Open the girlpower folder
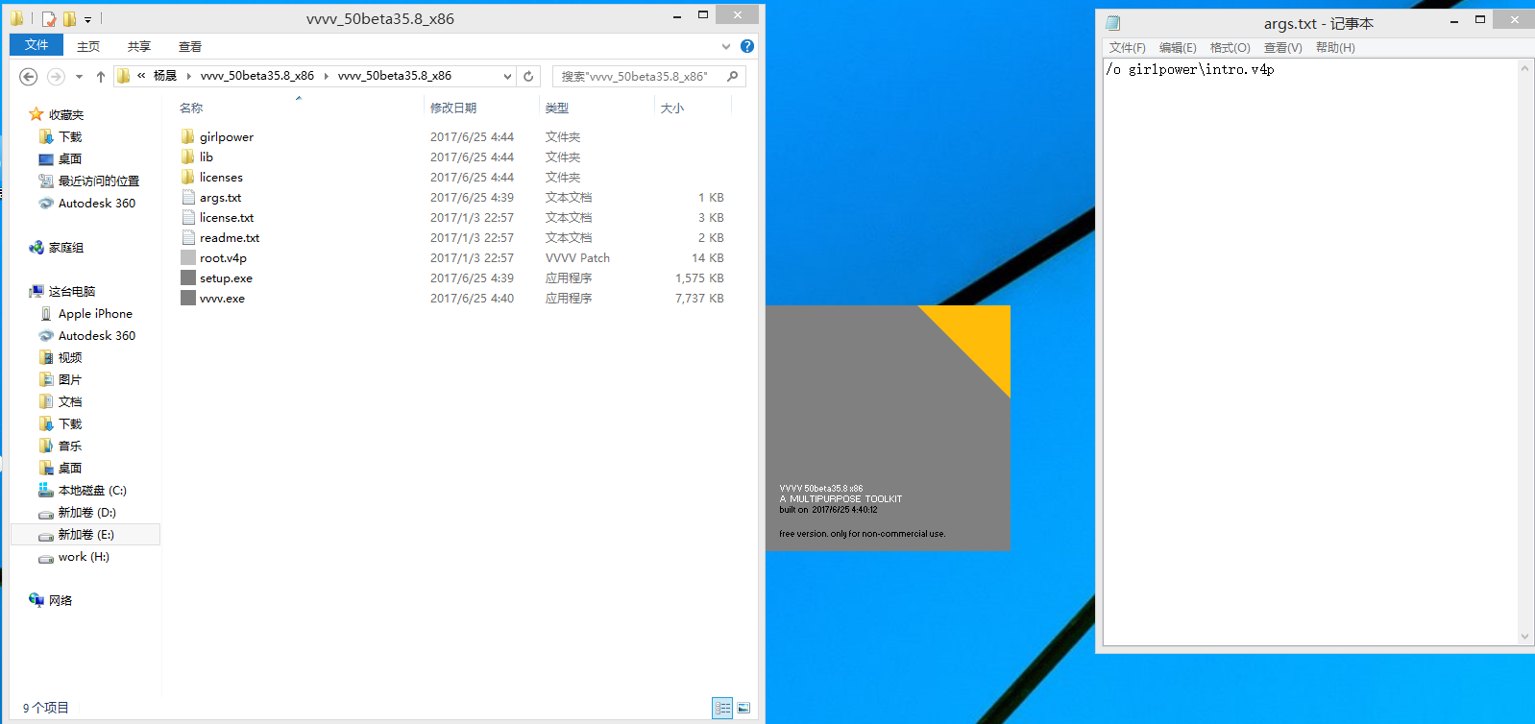 [x=226, y=137]
